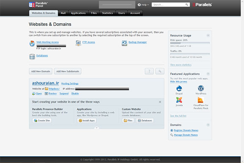Image resolution: width=244 pixels, height=163 pixels.
Task: Open the httpdocs/ folder link
Action: (54, 88)
